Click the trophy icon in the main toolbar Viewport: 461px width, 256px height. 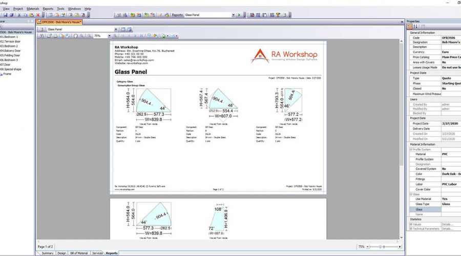point(278,15)
